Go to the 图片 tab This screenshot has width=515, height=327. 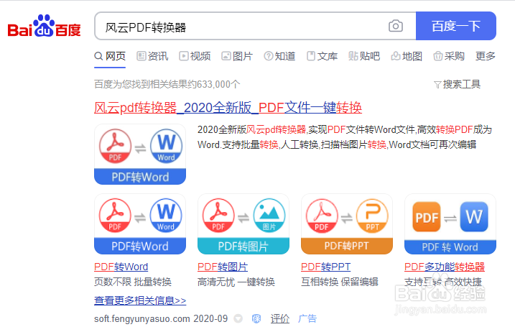pyautogui.click(x=237, y=56)
